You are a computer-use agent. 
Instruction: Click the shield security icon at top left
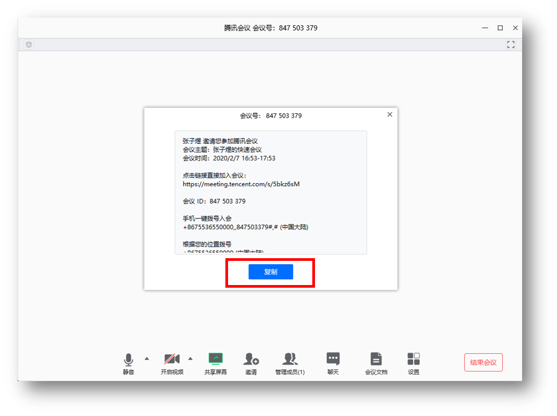[29, 45]
